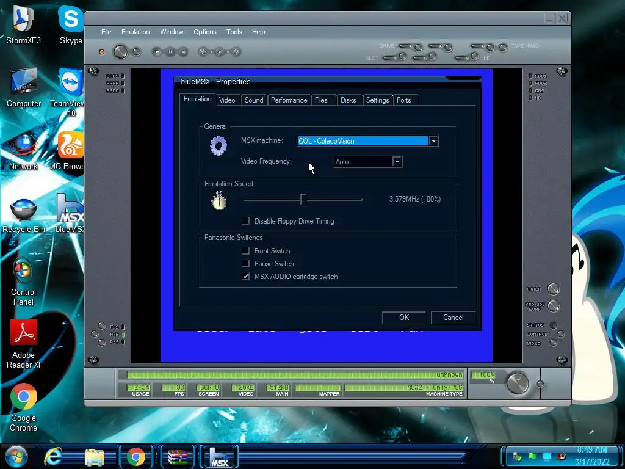625x469 pixels.
Task: Open Control Panel desktop icon
Action: pos(23,282)
